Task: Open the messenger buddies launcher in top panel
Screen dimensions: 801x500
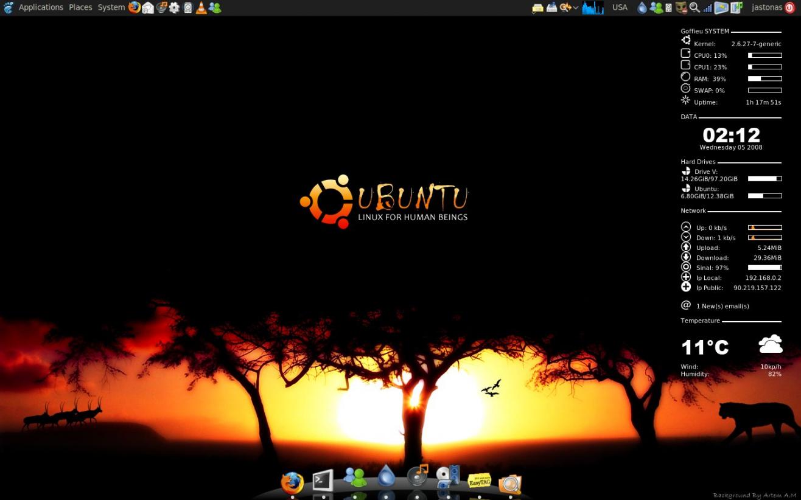Action: tap(214, 8)
